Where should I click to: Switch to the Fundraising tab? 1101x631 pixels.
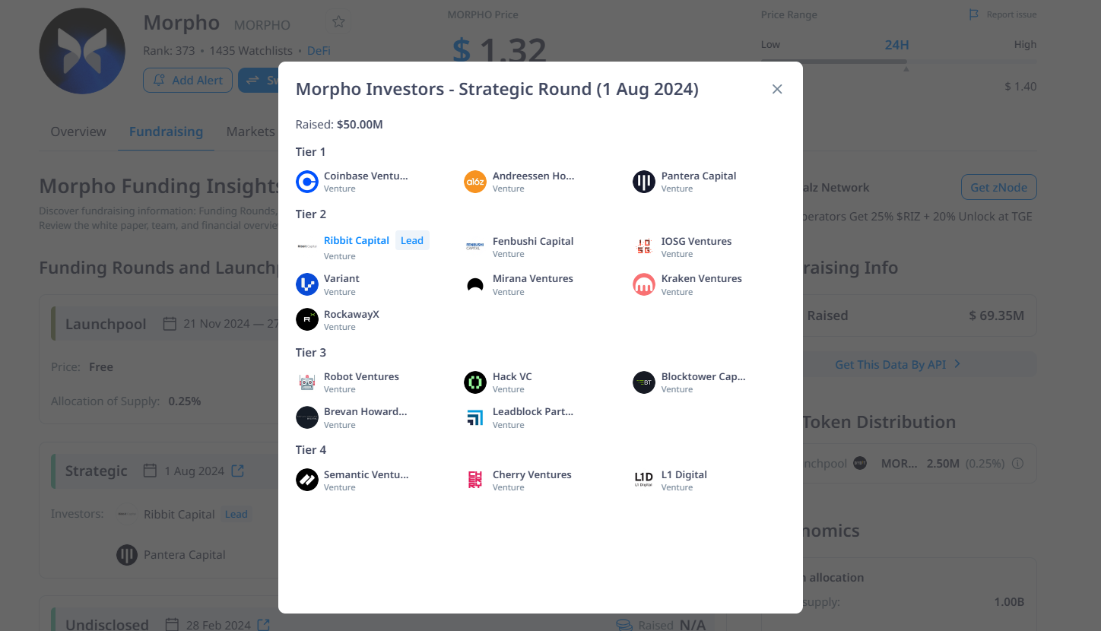(x=166, y=132)
